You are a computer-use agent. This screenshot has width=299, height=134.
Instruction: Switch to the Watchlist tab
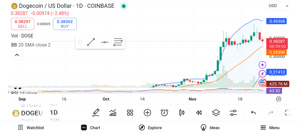click(31, 128)
